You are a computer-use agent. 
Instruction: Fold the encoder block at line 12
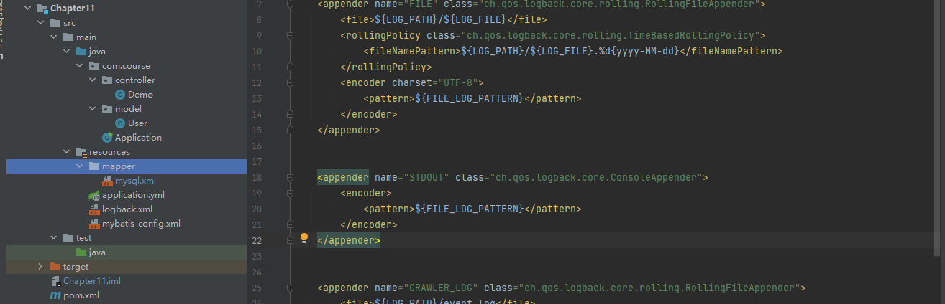290,82
